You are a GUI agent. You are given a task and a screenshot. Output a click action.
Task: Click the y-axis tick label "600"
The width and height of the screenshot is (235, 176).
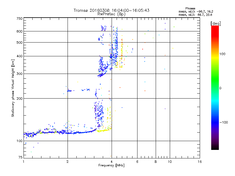pyautogui.click(x=19, y=31)
